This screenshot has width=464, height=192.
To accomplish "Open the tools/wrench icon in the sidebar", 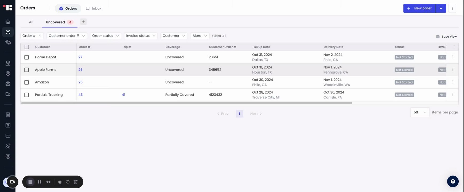I will pyautogui.click(x=8, y=146).
